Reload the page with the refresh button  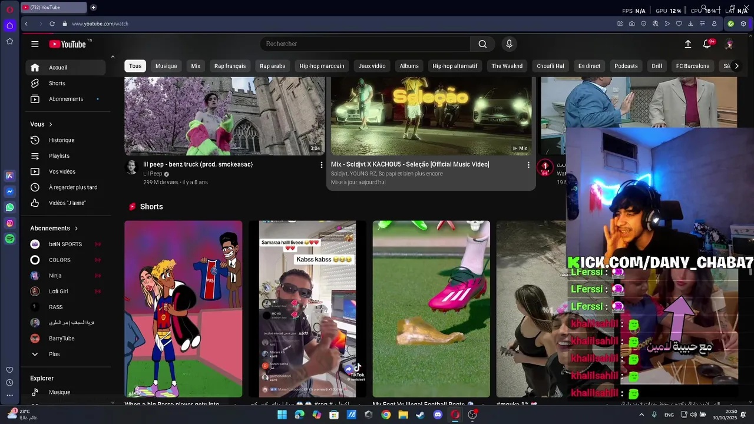52,24
